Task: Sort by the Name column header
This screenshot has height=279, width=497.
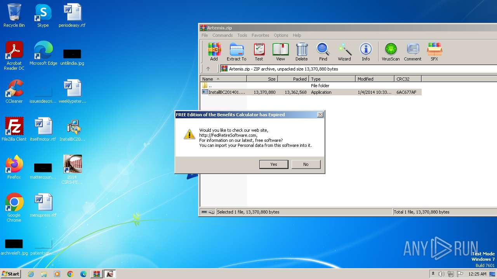Action: tap(223, 79)
